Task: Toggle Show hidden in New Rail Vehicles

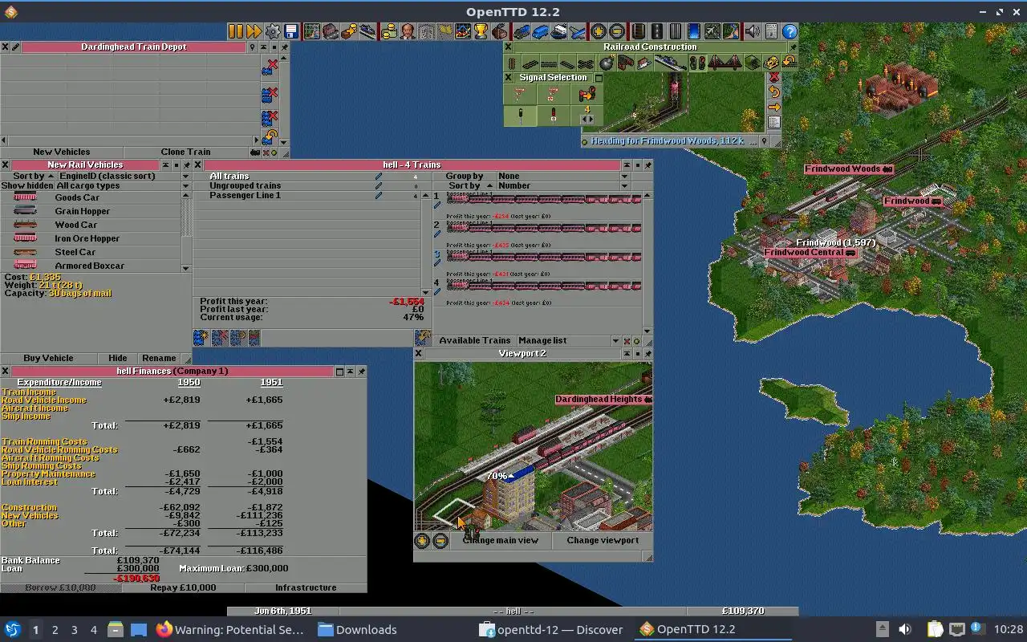Action: (26, 185)
